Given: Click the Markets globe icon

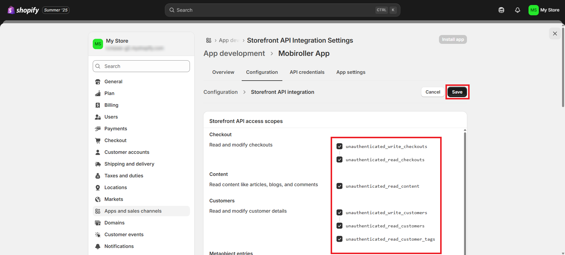Looking at the screenshot, I should [x=98, y=199].
